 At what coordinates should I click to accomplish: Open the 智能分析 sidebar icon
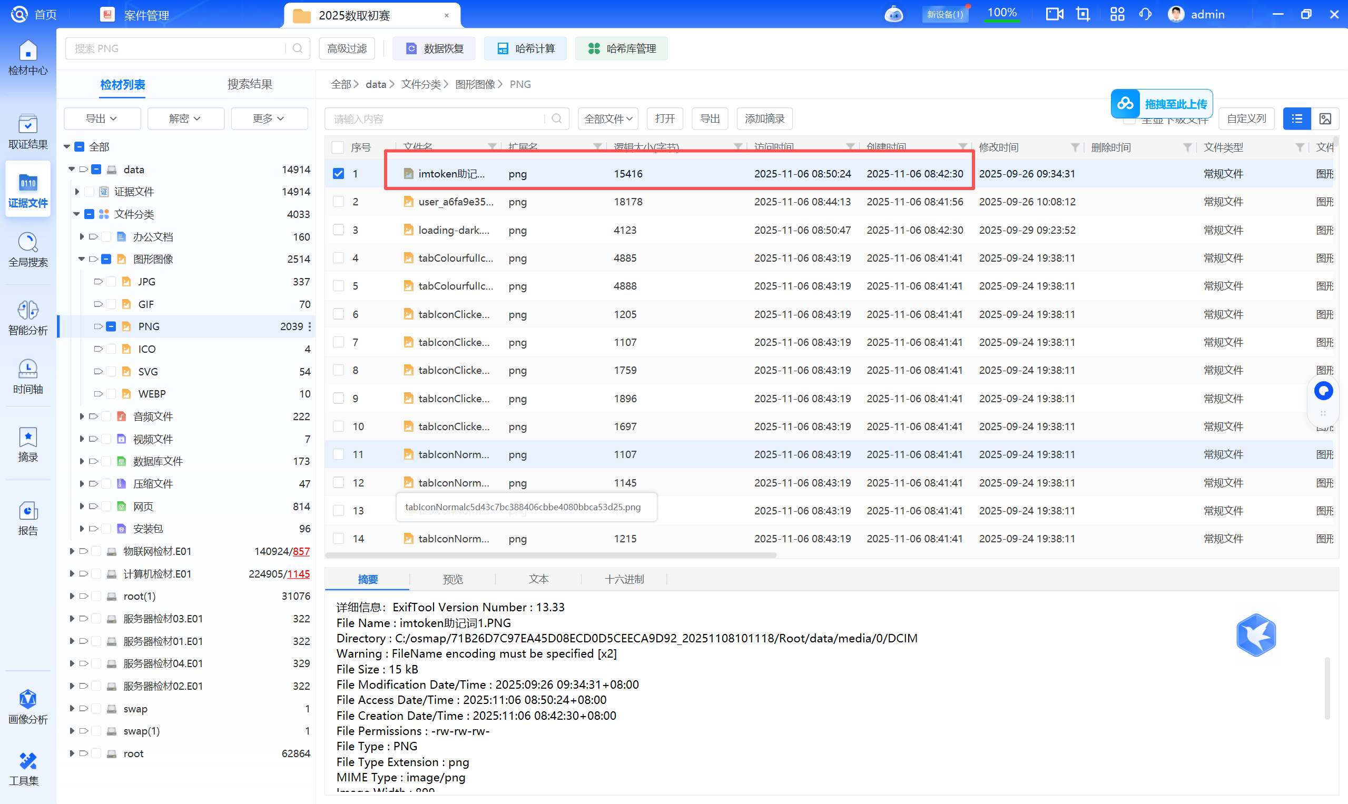[x=27, y=318]
